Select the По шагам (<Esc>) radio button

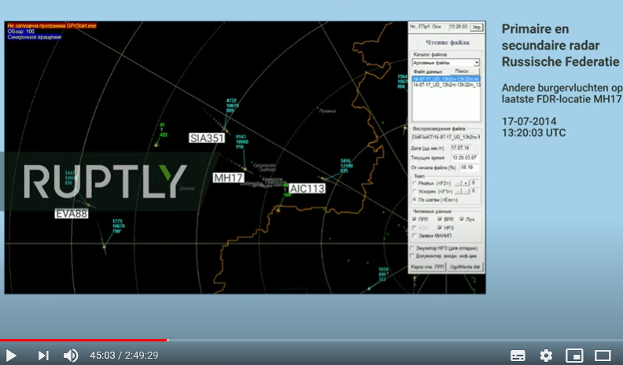click(x=415, y=200)
